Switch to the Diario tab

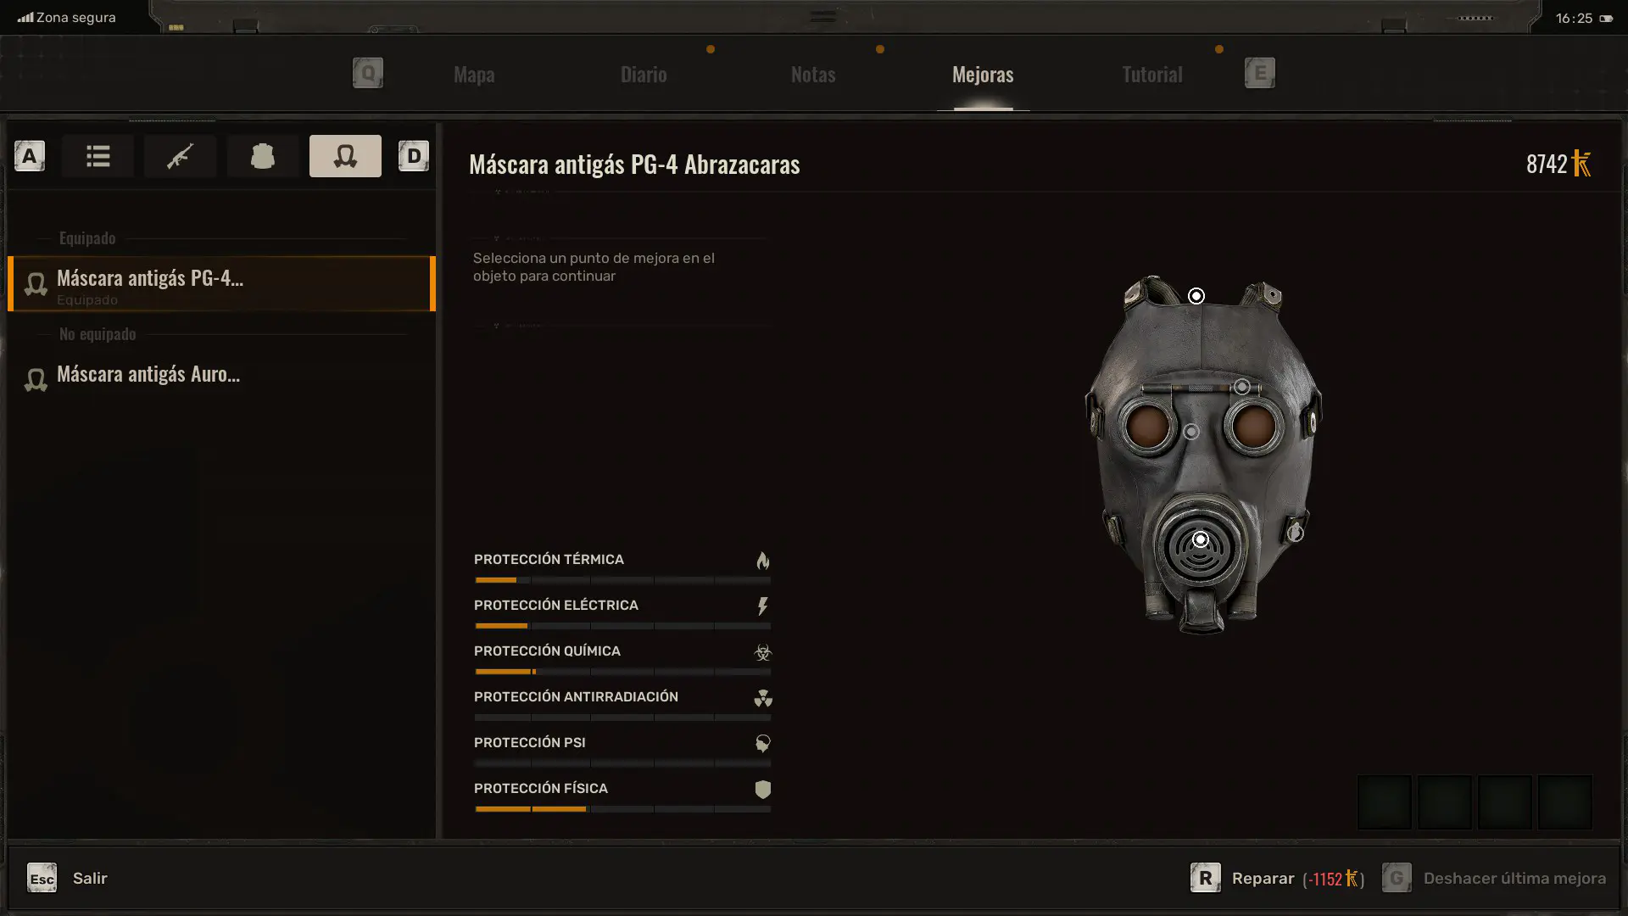tap(644, 75)
